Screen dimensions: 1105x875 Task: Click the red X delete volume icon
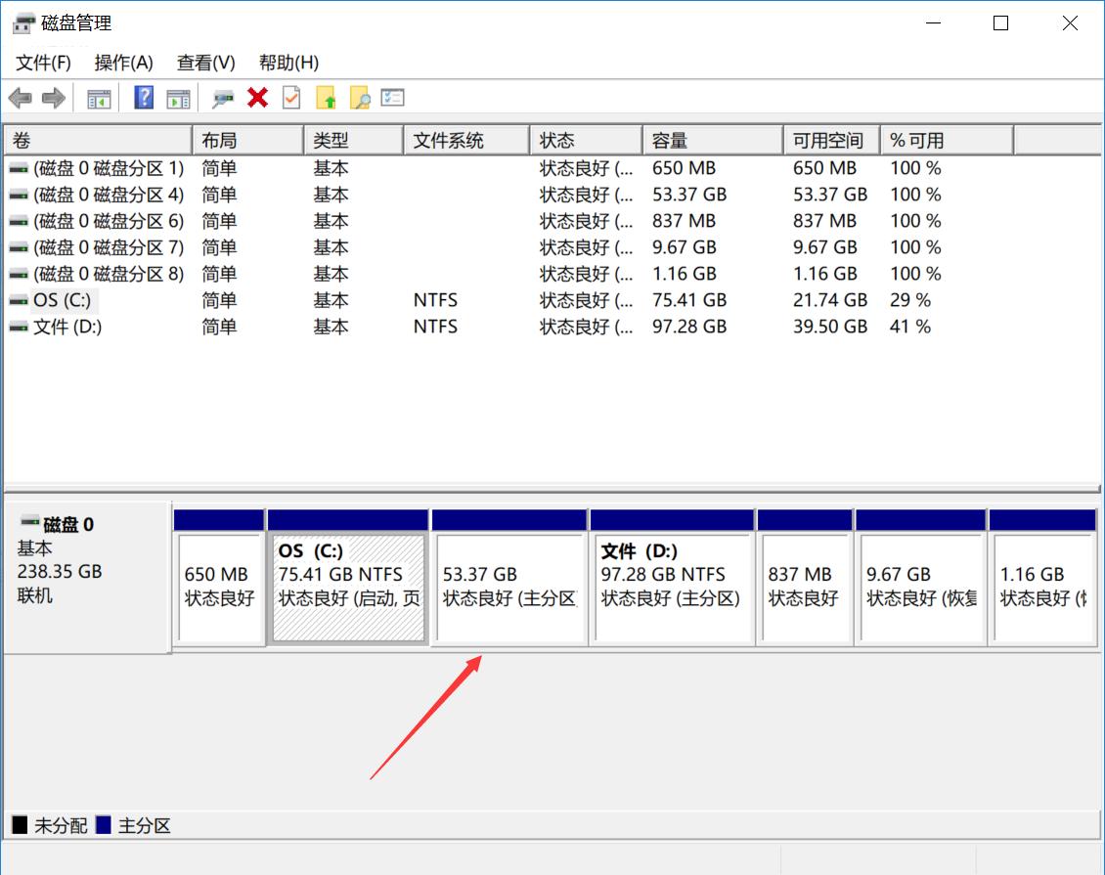pyautogui.click(x=257, y=98)
